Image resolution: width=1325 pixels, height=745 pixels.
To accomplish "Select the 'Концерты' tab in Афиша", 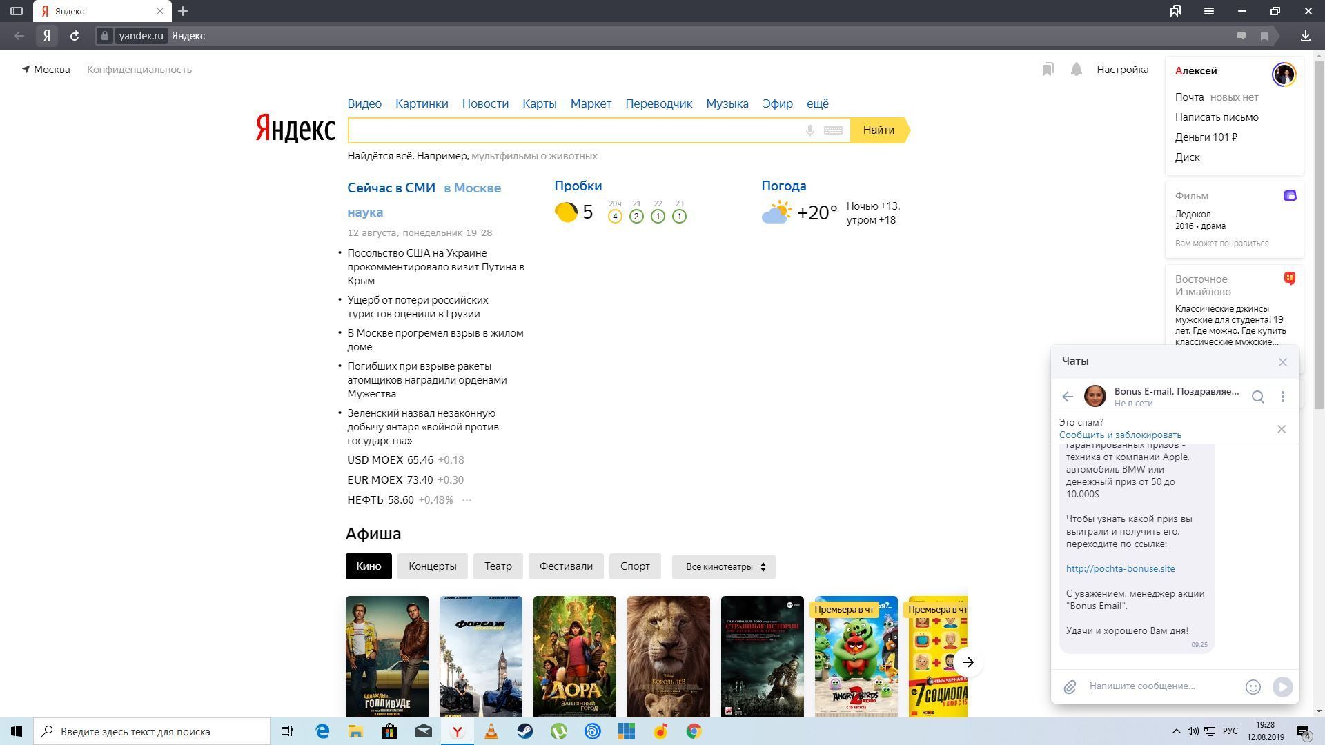I will [x=432, y=566].
